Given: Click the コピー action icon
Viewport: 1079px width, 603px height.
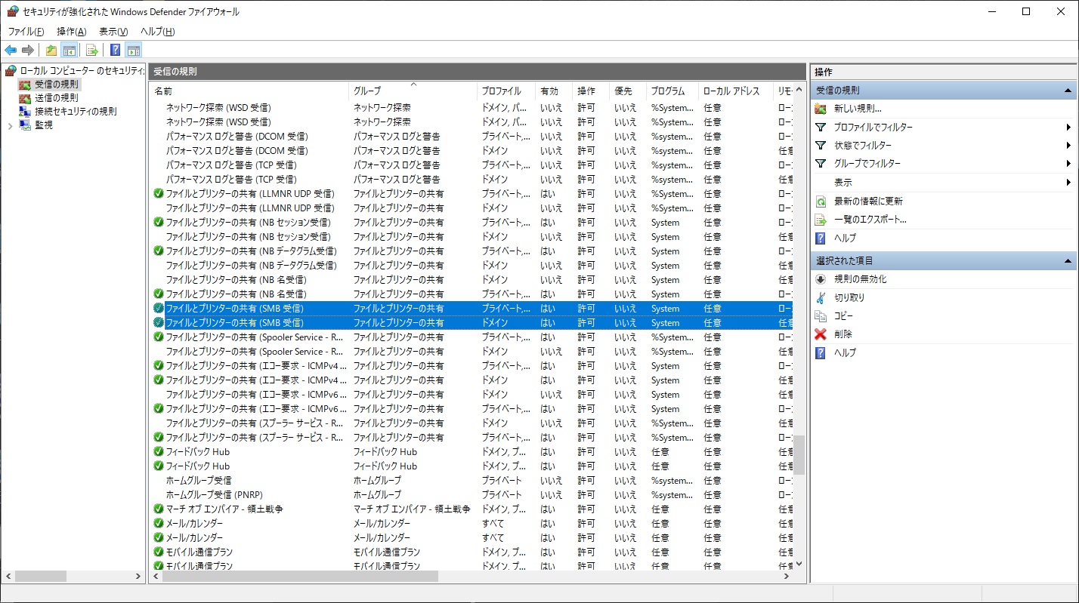Looking at the screenshot, I should coord(821,315).
